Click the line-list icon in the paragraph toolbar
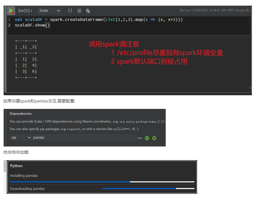Viewport: 265px width, 198px height. [x=79, y=10]
